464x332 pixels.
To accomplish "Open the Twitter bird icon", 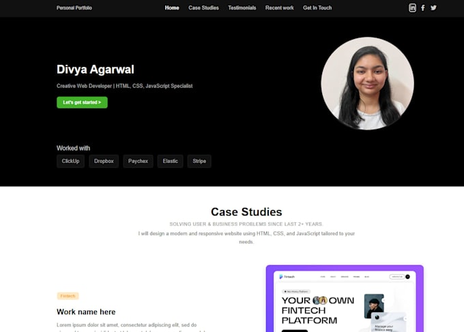I will pyautogui.click(x=433, y=8).
